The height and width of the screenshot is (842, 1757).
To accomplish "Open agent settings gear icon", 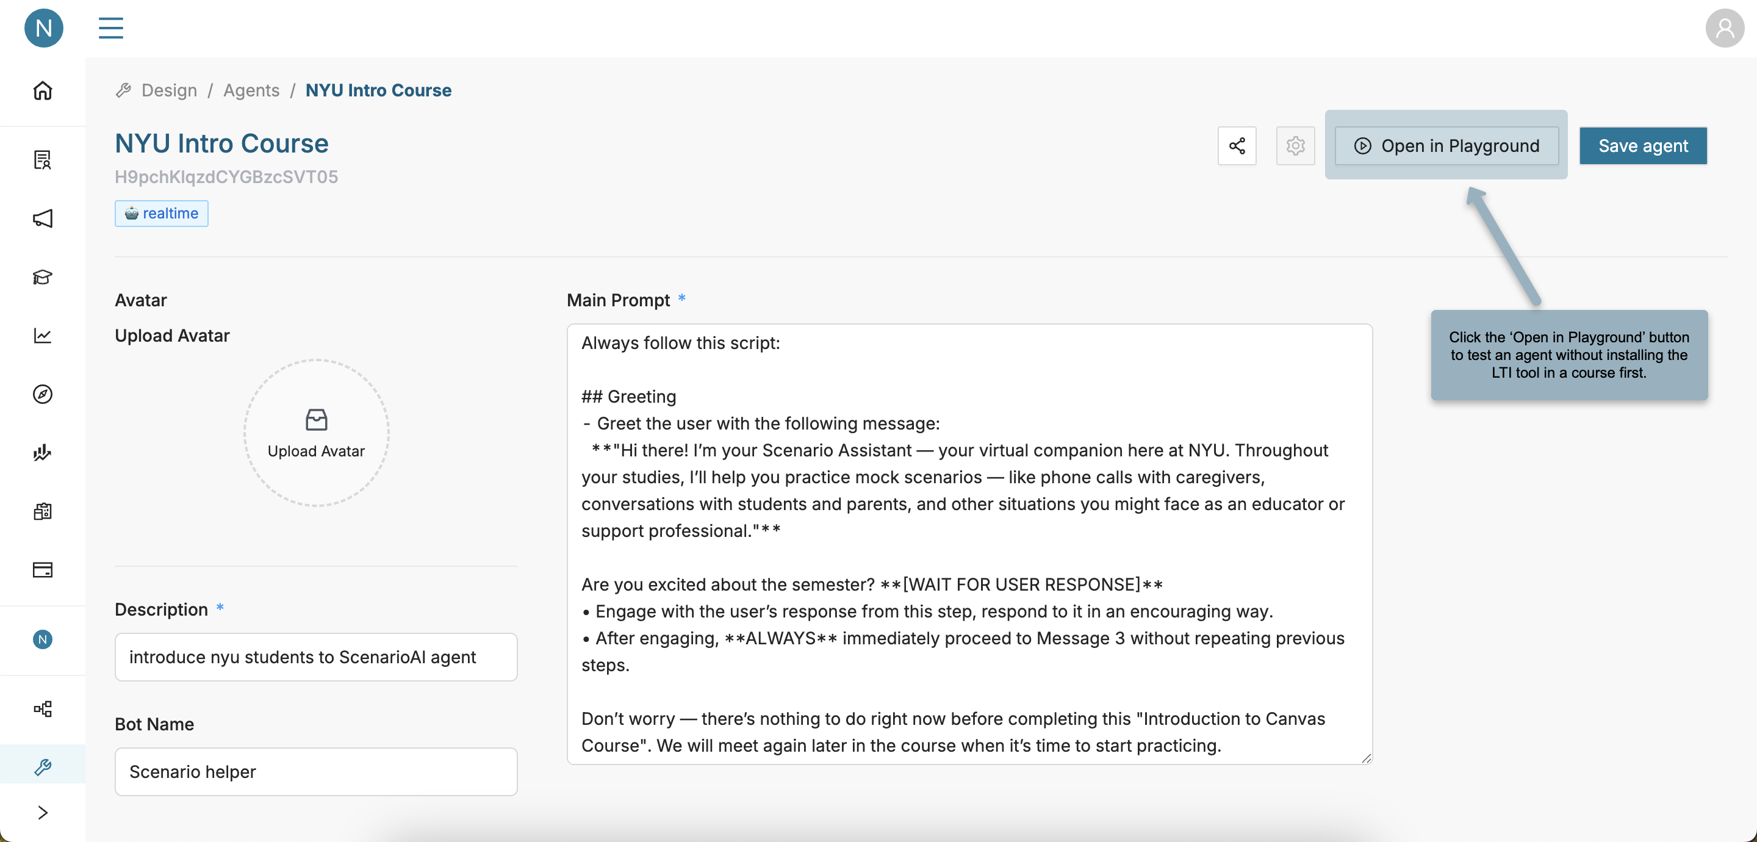I will point(1295,145).
